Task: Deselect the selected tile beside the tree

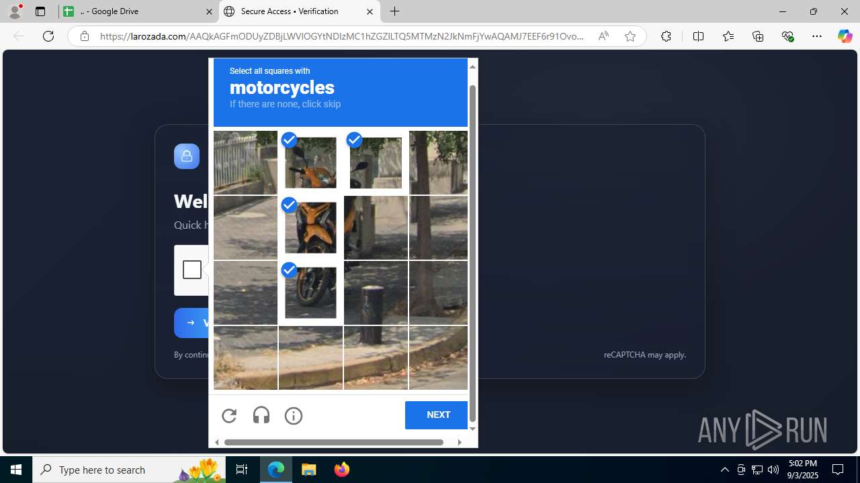Action: point(376,162)
